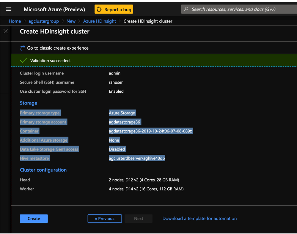The height and width of the screenshot is (234, 297).
Task: Click the search magnifier icon
Action: 186,9
